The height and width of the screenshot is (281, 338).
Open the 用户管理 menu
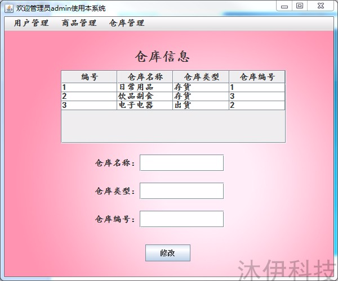31,23
